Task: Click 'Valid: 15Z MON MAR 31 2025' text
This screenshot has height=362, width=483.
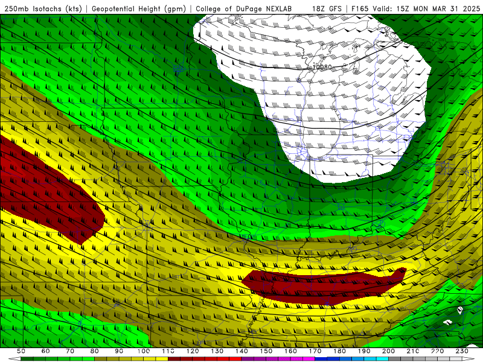Action: 426,8
